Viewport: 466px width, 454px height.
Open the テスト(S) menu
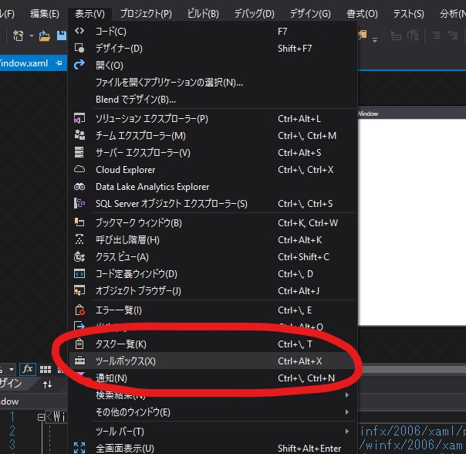point(408,14)
